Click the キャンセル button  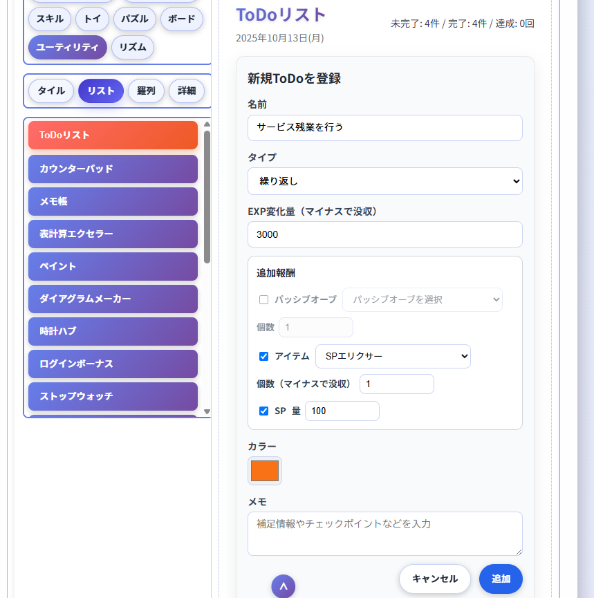(435, 579)
